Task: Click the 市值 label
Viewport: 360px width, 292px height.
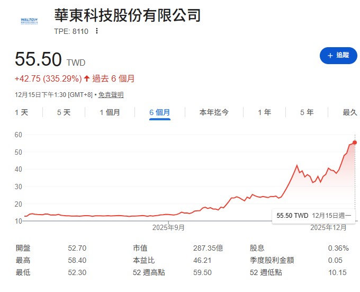Action: click(x=140, y=248)
